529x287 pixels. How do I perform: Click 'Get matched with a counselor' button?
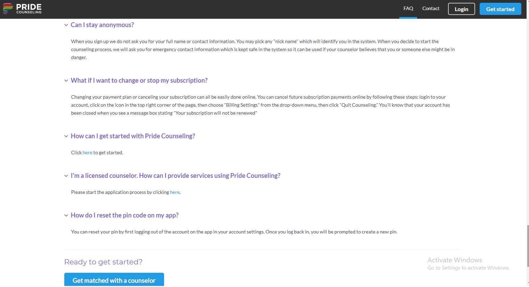[x=114, y=280]
